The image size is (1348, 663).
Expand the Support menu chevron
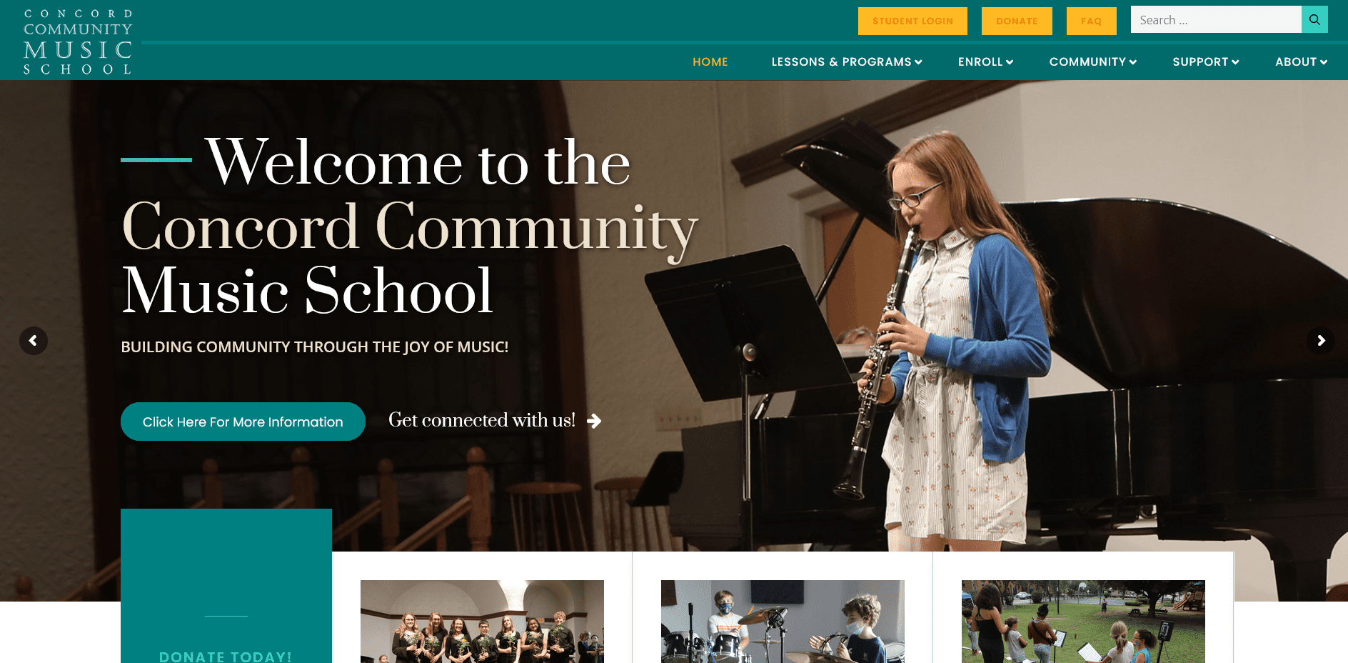pos(1236,62)
